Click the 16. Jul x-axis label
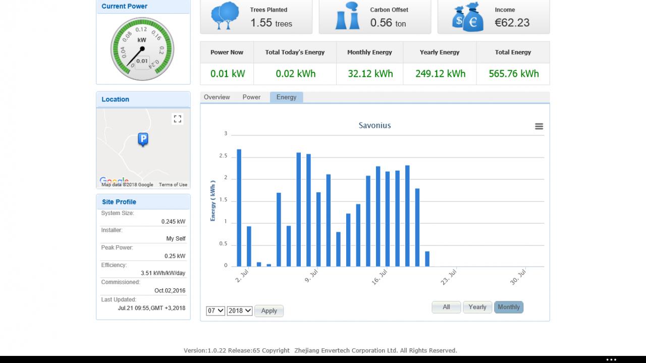 (379, 277)
